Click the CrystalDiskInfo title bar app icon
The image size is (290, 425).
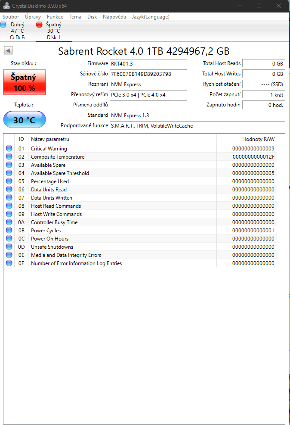[x=6, y=6]
